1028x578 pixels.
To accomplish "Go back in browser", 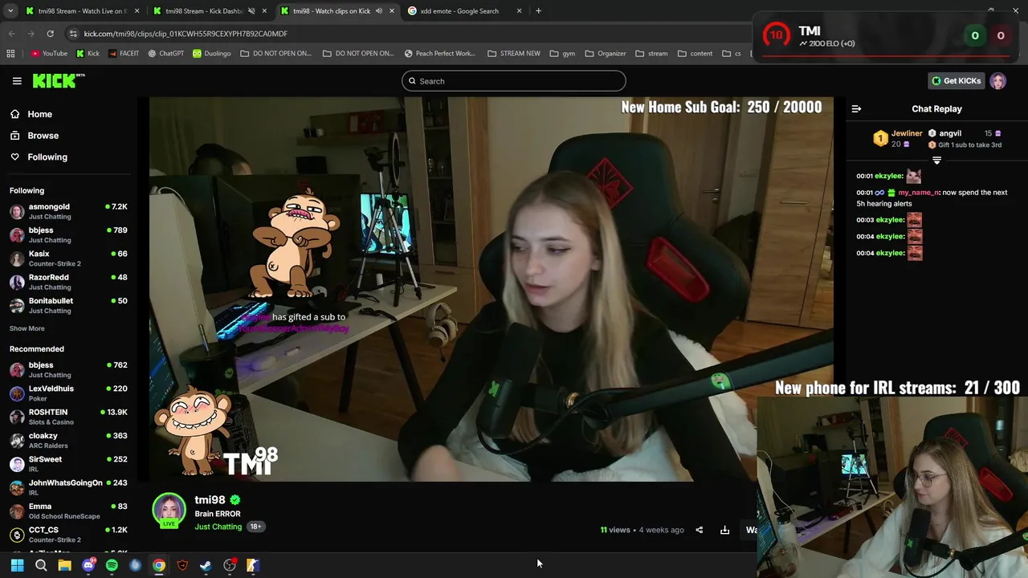I will (x=11, y=34).
